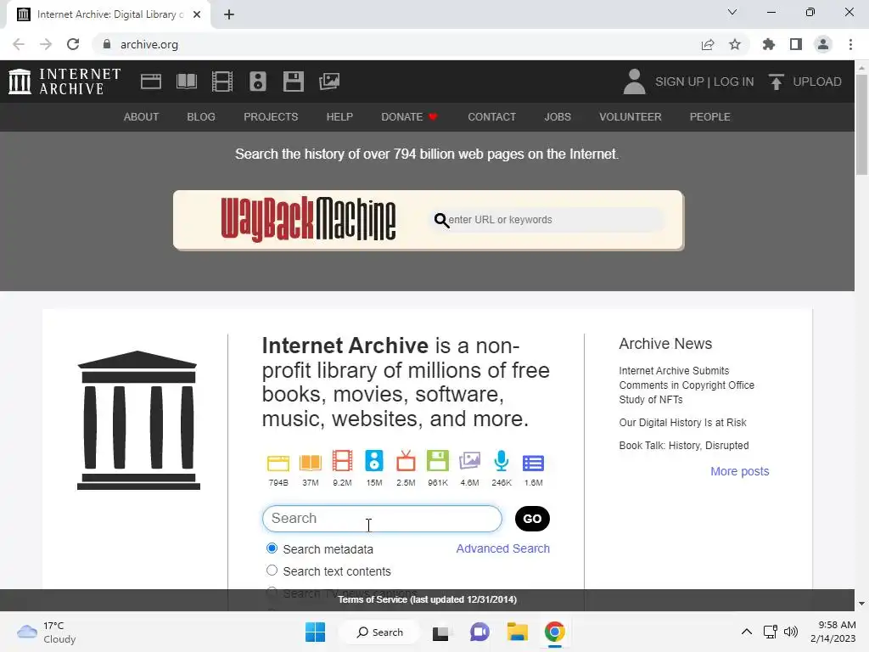
Task: Open the Advanced Search link
Action: [502, 548]
